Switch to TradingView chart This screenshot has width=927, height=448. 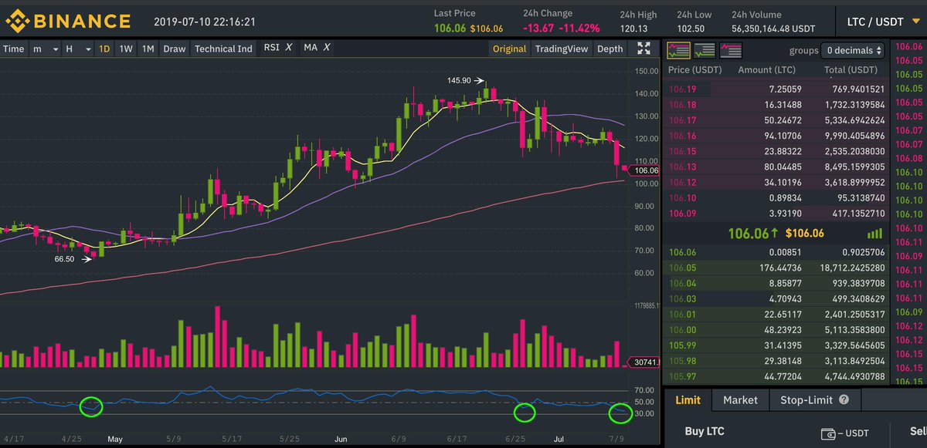(562, 49)
